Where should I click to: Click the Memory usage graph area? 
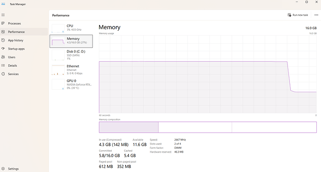[208, 74]
